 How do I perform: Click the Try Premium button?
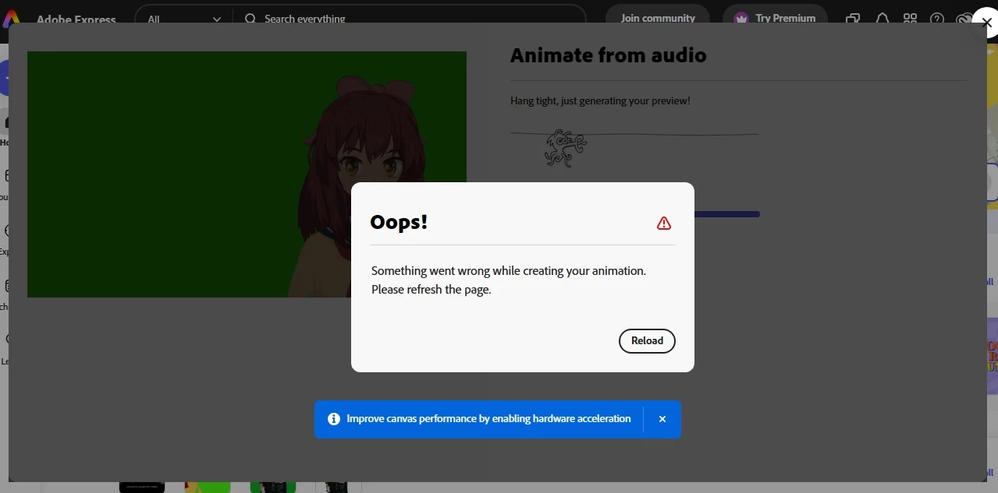775,17
